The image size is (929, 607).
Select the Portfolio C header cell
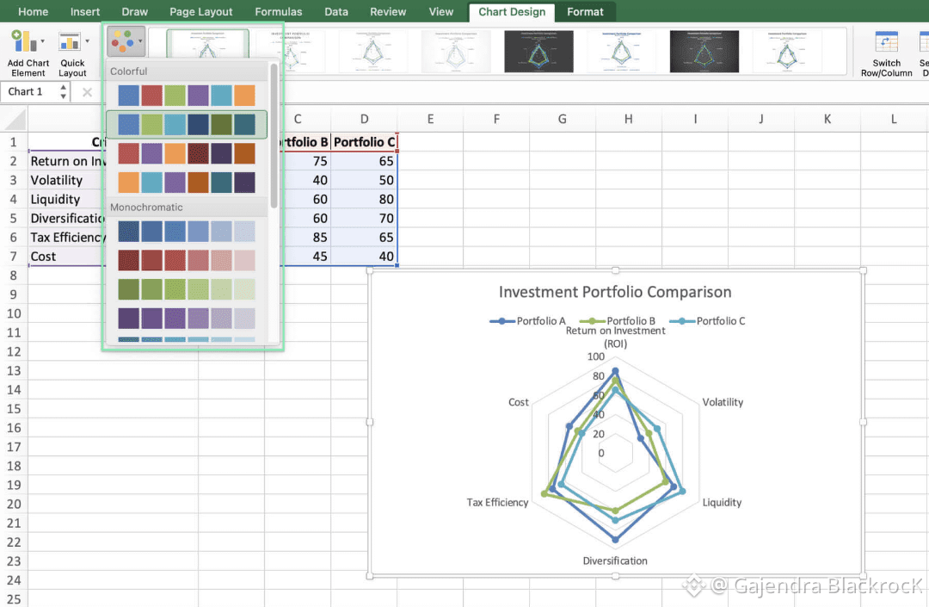pyautogui.click(x=364, y=142)
